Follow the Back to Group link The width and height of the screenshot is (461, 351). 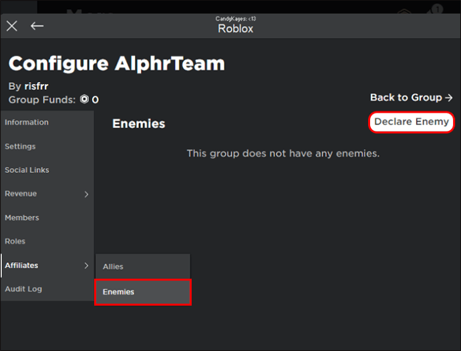tap(411, 97)
